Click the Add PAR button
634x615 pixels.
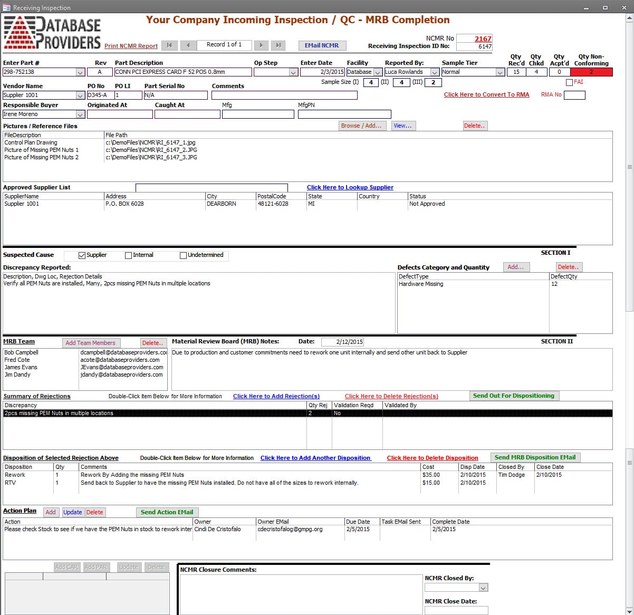tap(96, 567)
